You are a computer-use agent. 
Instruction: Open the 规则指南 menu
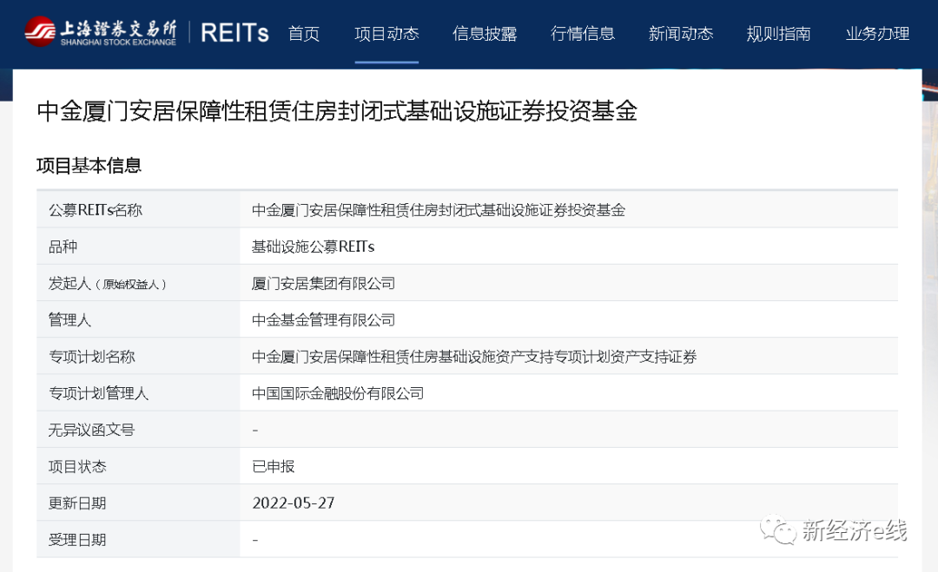tap(779, 34)
